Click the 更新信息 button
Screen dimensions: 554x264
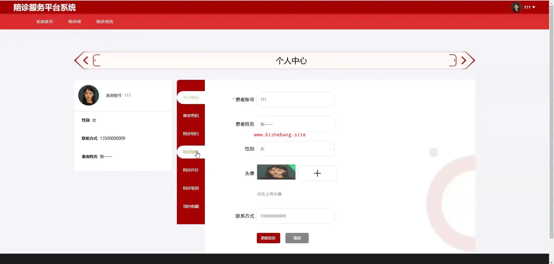(268, 238)
